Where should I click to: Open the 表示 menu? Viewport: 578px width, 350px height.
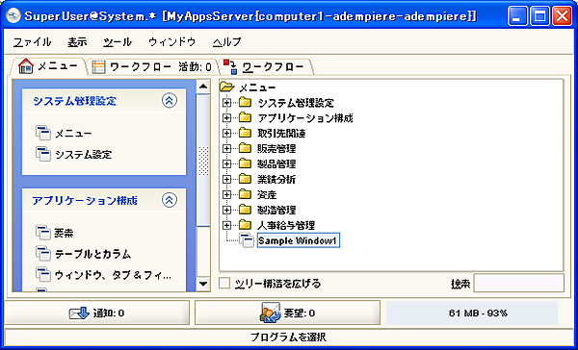77,42
